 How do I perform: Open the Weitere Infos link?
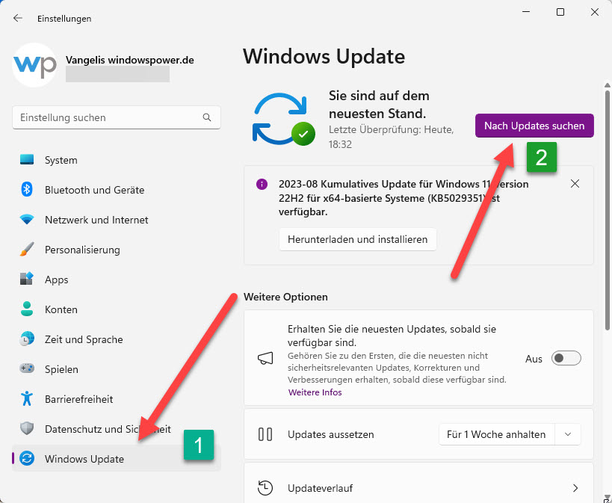click(x=315, y=392)
